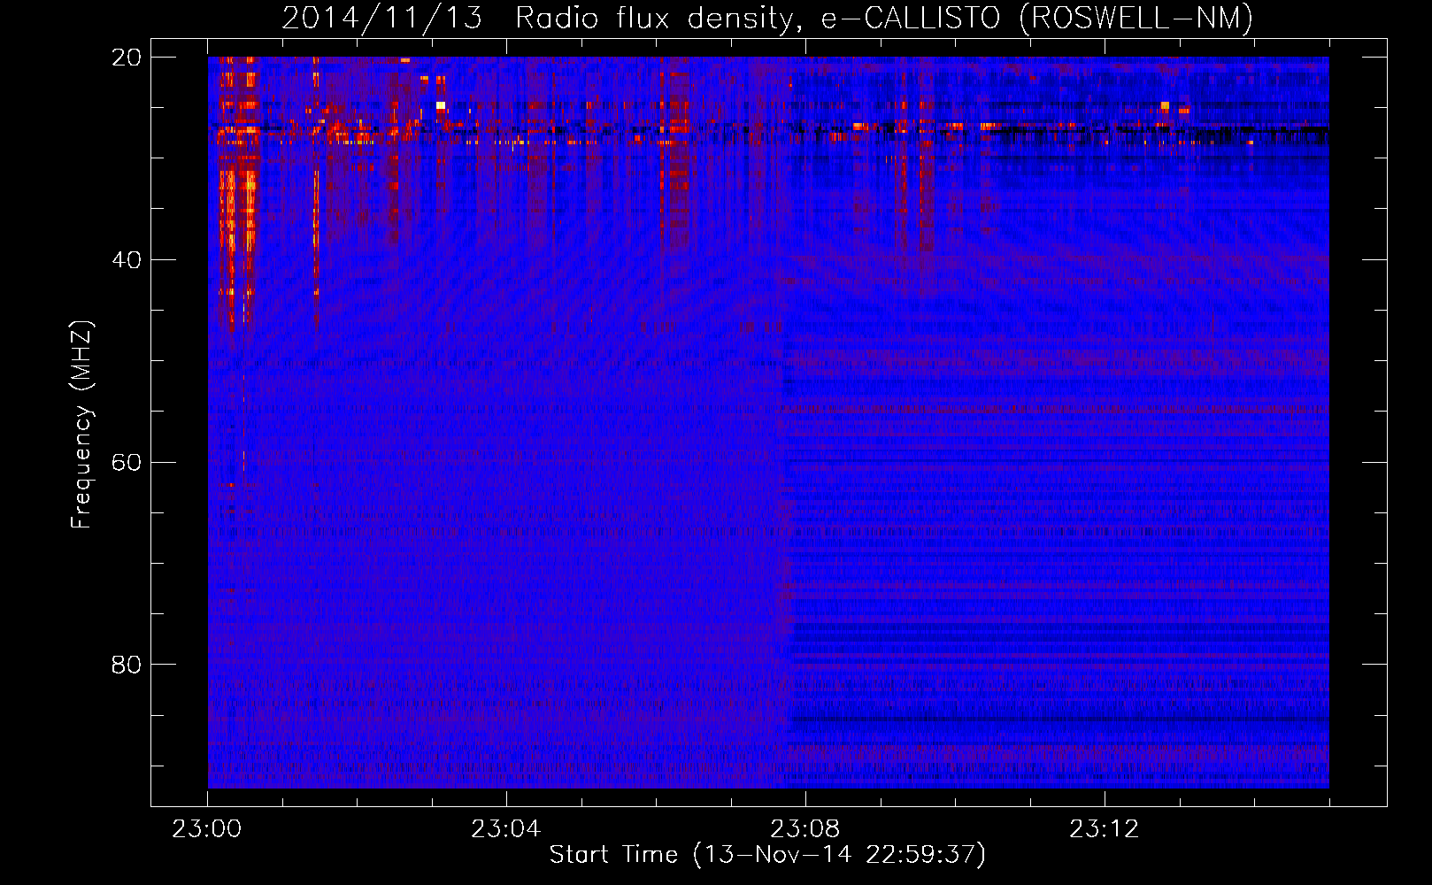Click the bright yellow spot near 23:13

(1165, 106)
